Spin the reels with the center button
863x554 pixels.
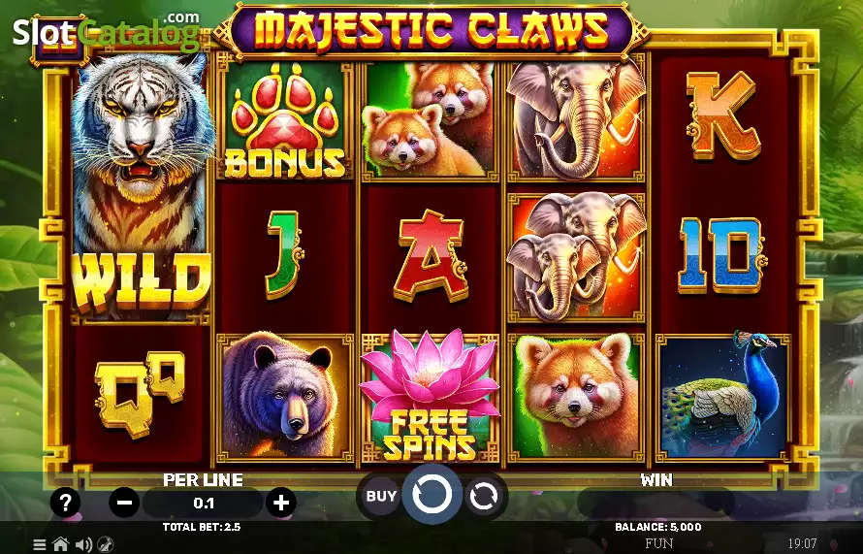tap(431, 494)
